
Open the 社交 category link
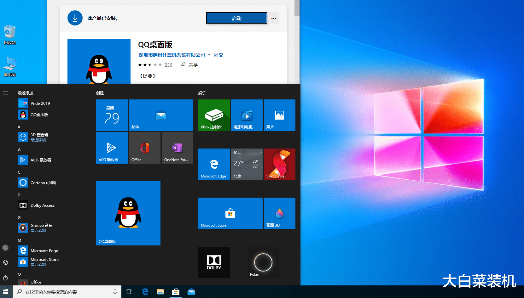(218, 55)
